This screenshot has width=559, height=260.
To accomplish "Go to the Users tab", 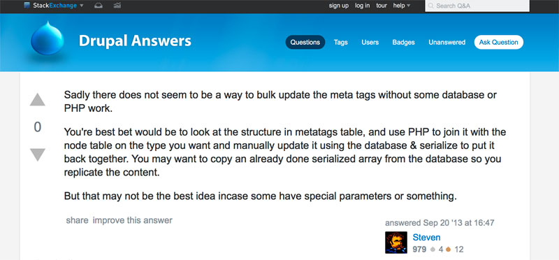I will click(370, 42).
